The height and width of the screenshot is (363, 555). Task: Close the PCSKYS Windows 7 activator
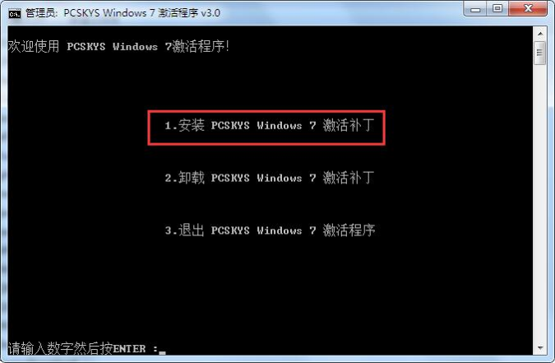[x=528, y=8]
